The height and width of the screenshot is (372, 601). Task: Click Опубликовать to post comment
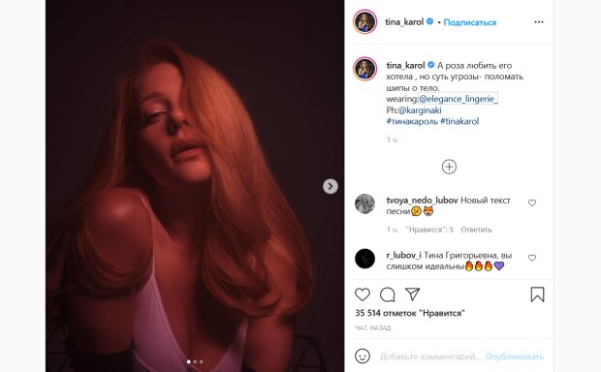[x=514, y=356]
